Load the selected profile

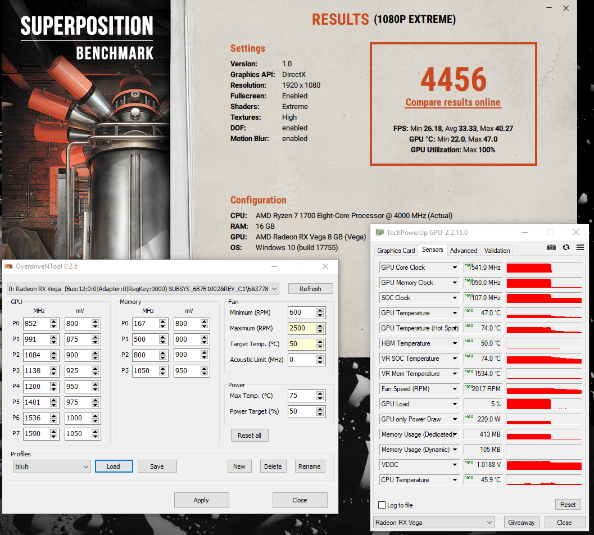[114, 466]
